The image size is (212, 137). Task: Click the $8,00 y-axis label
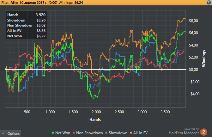(193, 21)
